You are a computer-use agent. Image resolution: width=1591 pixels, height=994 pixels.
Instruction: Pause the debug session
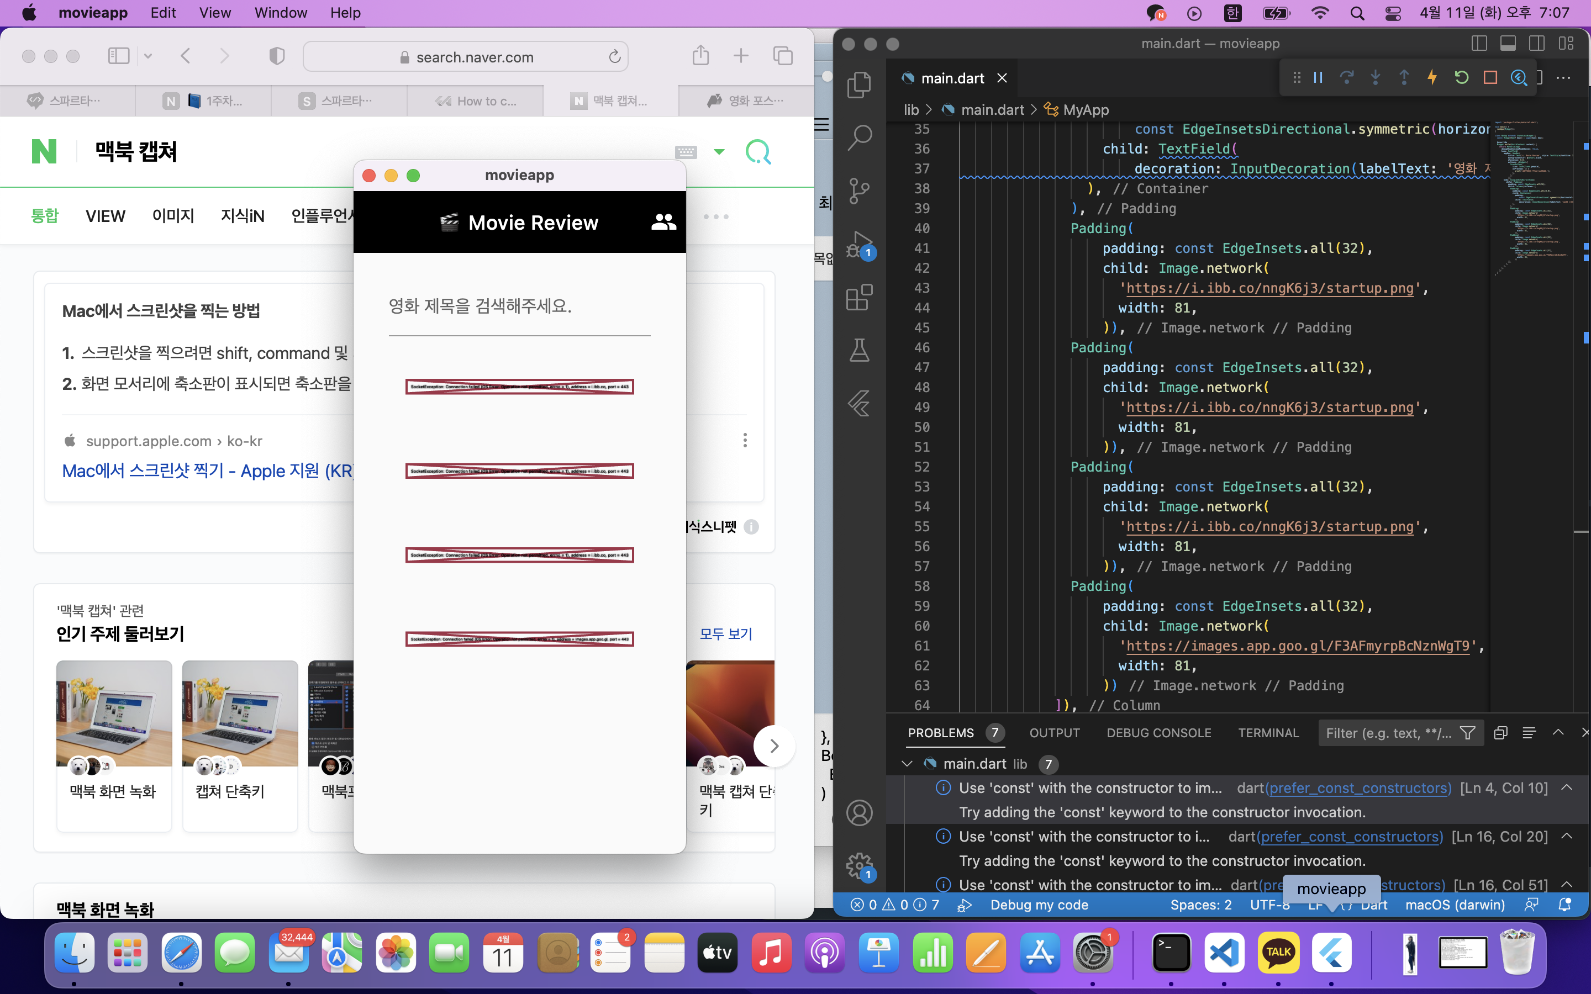click(1318, 77)
